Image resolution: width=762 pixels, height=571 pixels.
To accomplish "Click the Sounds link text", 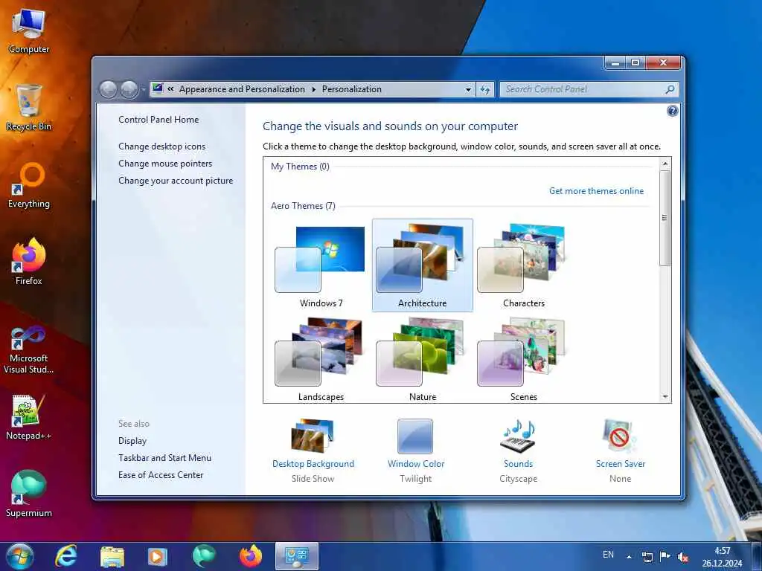I will click(x=518, y=464).
